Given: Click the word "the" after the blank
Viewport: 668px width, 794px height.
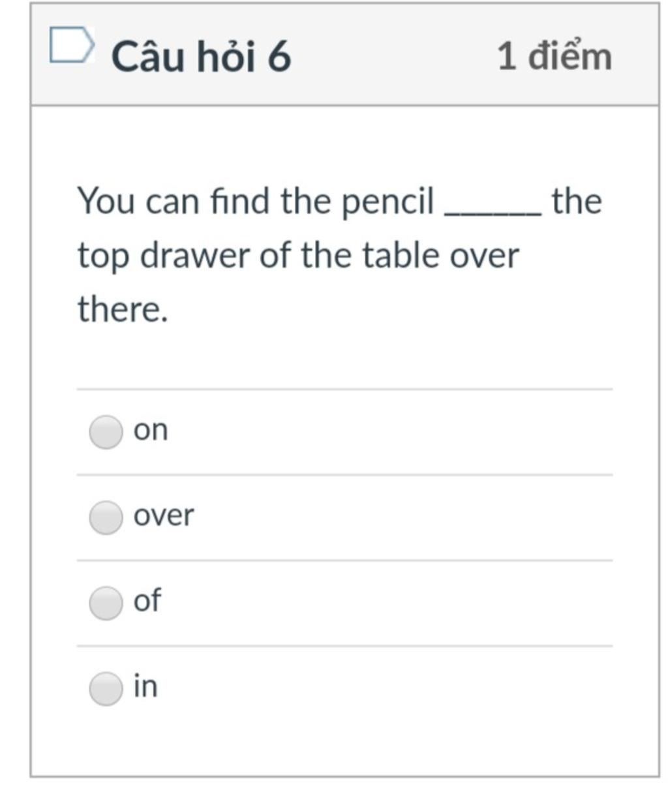Looking at the screenshot, I should 577,201.
